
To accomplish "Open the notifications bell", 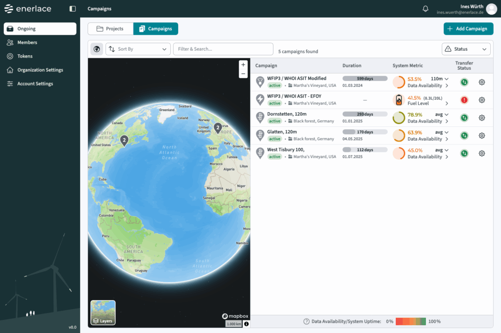I will tap(425, 9).
